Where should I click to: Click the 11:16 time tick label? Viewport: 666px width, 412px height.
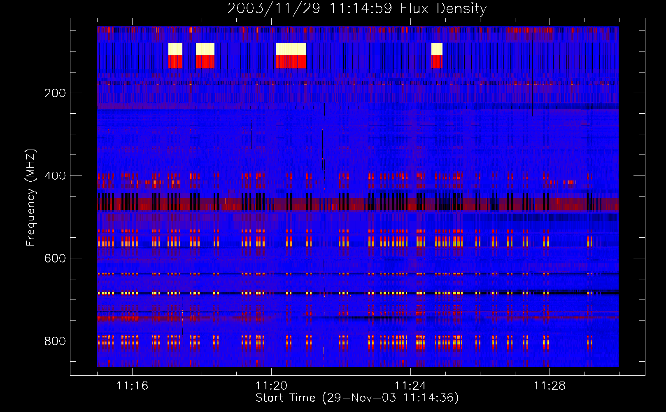(132, 386)
